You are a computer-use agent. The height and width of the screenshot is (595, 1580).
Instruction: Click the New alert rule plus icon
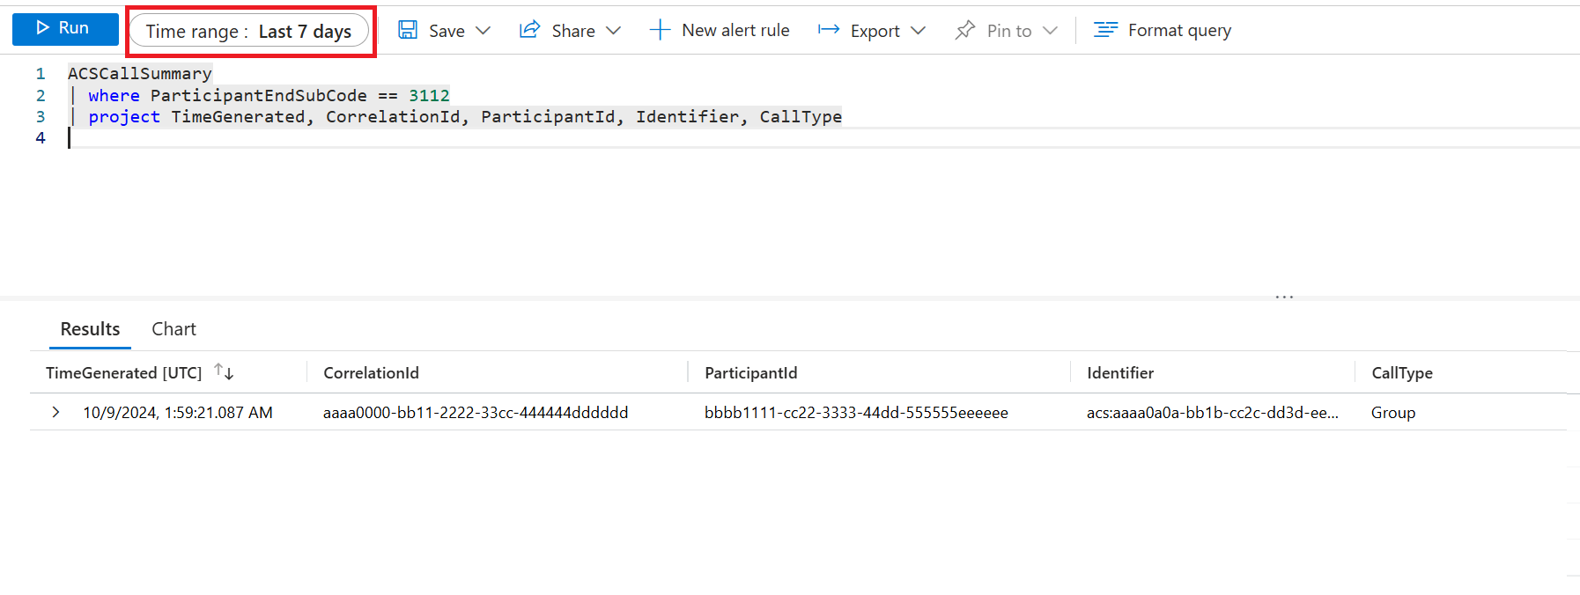pyautogui.click(x=660, y=31)
